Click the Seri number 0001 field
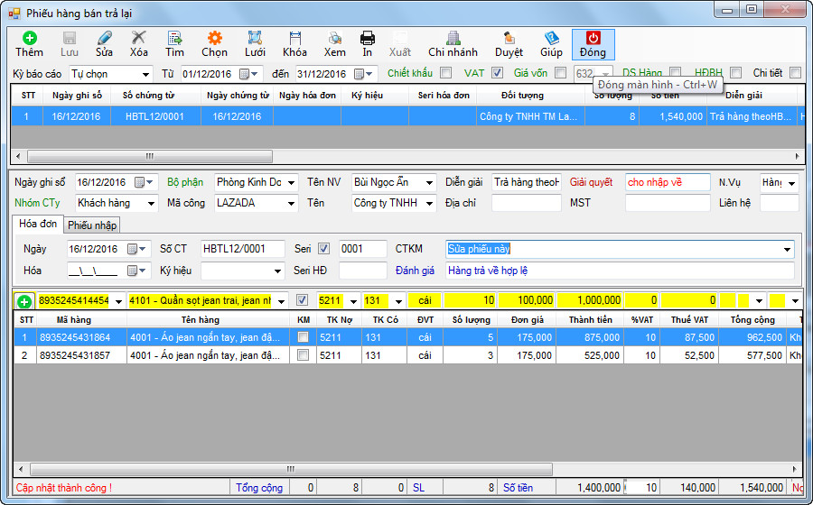 (x=362, y=249)
